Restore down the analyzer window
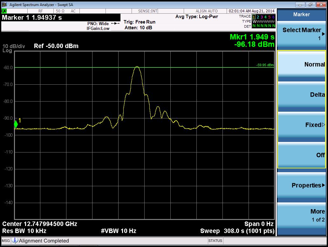 tap(310, 5)
